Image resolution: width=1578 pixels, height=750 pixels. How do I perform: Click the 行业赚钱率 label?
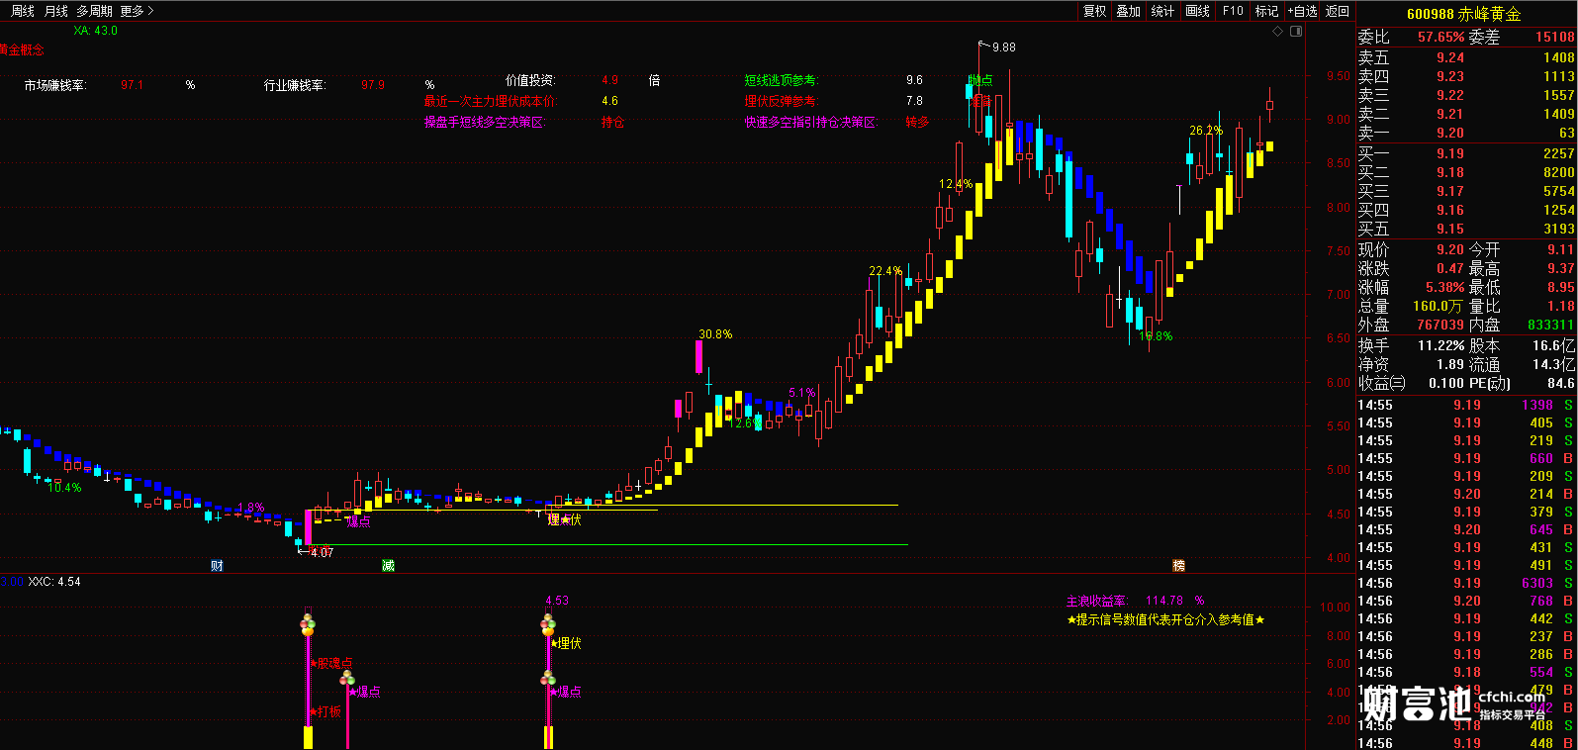[295, 85]
